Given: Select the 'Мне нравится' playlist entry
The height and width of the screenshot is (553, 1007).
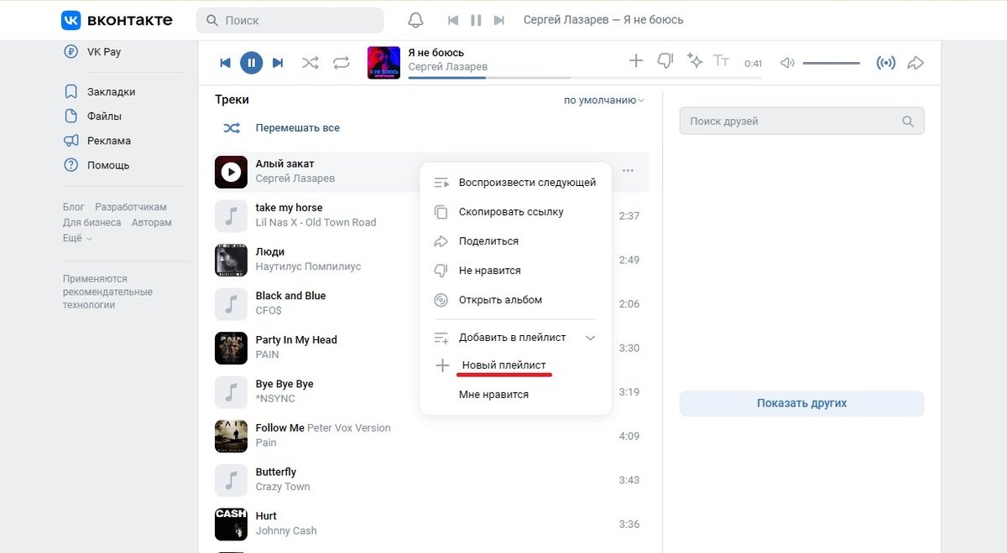Looking at the screenshot, I should [493, 395].
